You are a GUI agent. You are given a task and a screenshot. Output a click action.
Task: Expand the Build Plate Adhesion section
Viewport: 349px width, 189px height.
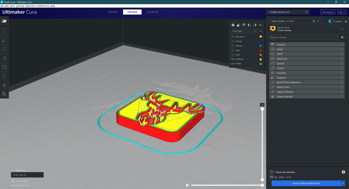(x=307, y=82)
